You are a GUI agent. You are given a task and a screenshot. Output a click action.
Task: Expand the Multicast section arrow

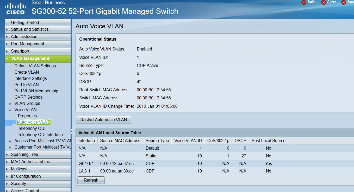click(x=7, y=169)
